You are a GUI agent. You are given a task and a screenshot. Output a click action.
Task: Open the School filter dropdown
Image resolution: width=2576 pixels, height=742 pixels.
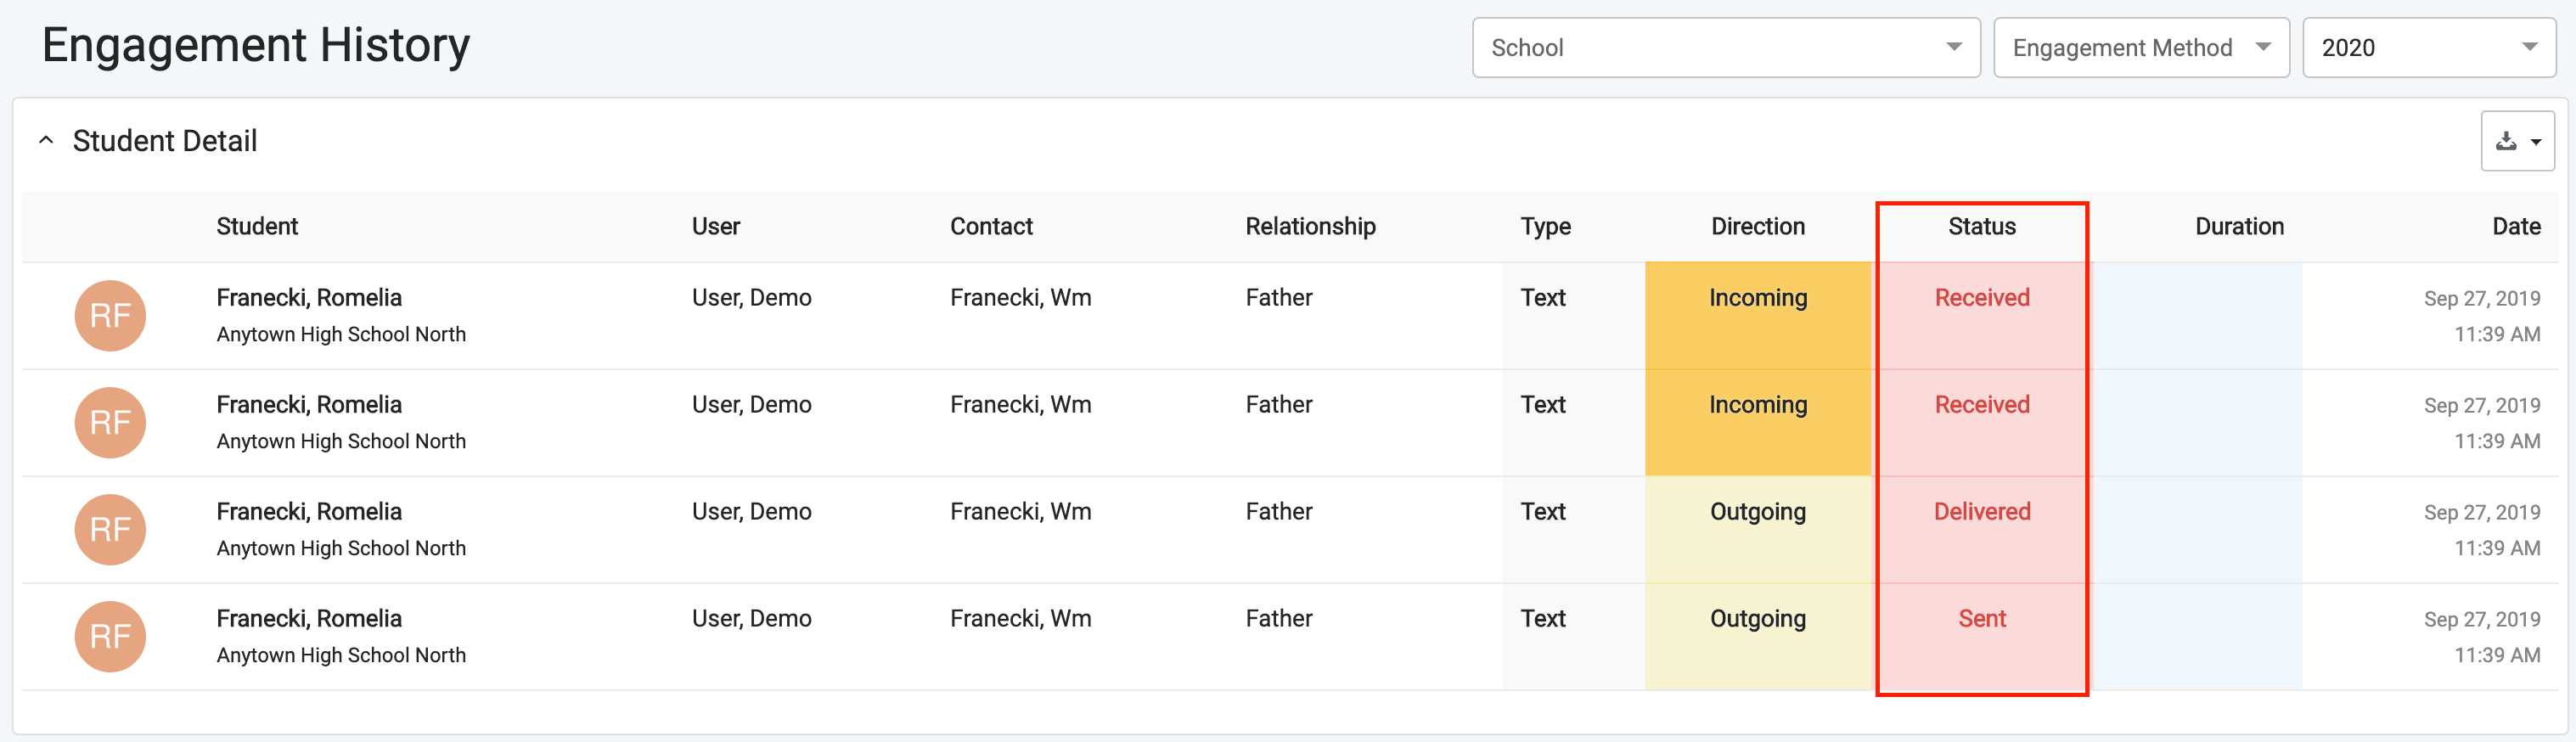click(x=1726, y=47)
